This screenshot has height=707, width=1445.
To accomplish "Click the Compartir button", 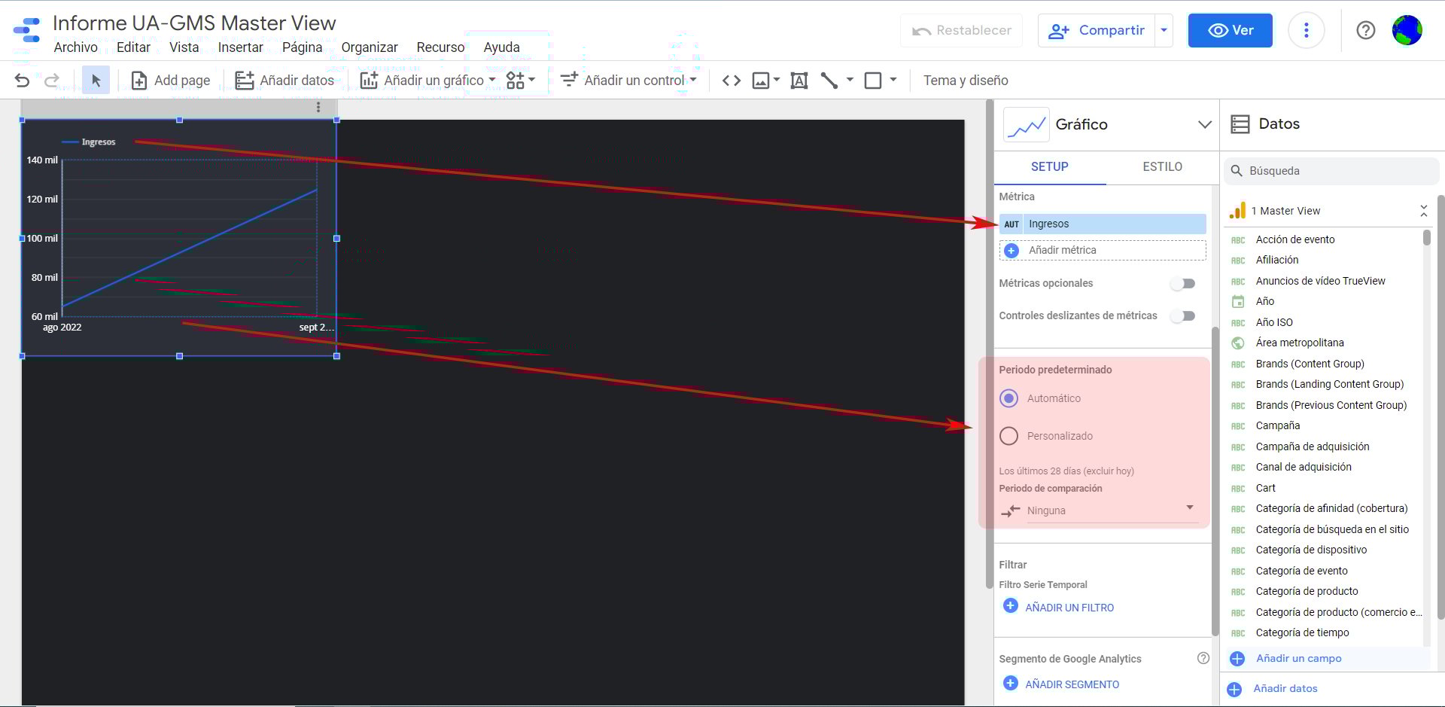I will (1097, 30).
